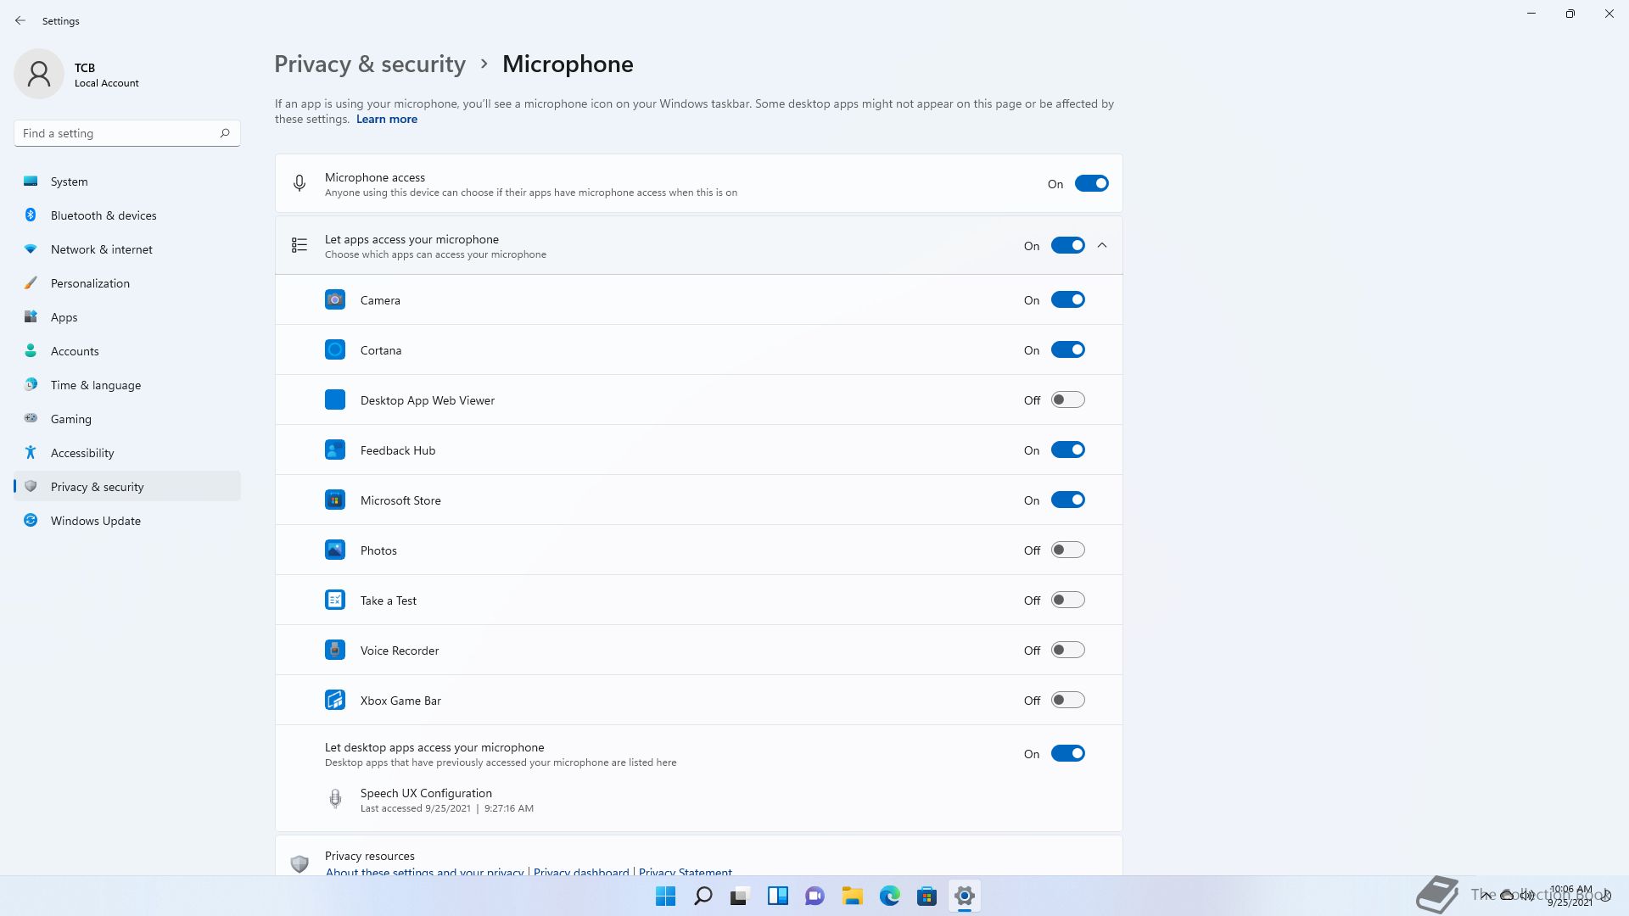Screen dimensions: 1629x916
Task: Open Network & internet category
Action: tap(127, 249)
